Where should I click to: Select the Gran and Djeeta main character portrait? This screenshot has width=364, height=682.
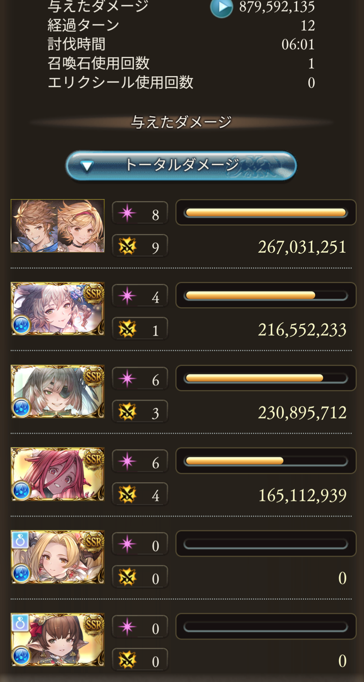57,226
